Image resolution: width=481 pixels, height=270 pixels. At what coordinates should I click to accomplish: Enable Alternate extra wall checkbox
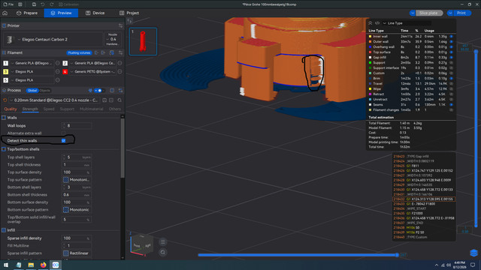coord(63,133)
